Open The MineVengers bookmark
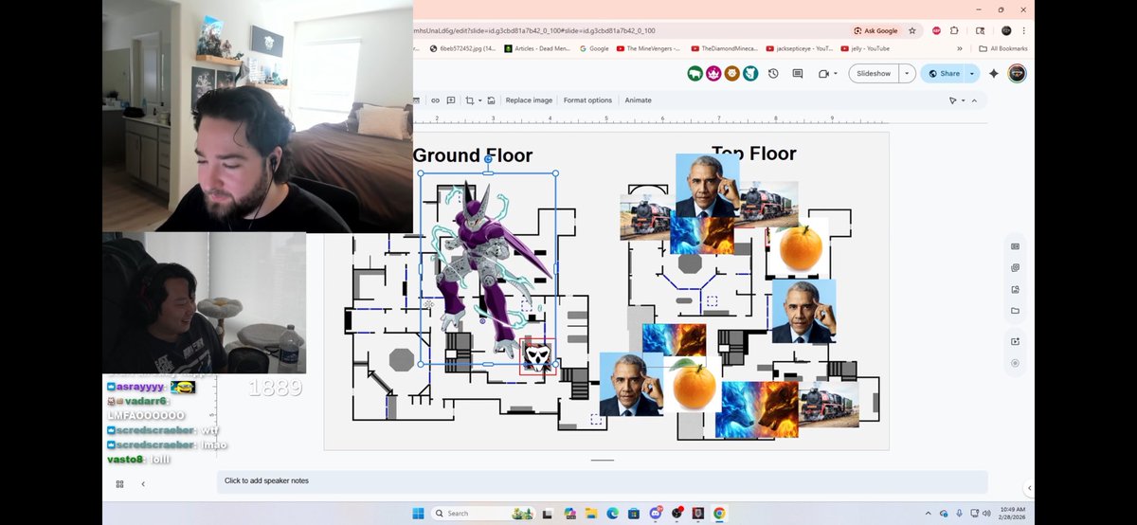 [650, 48]
